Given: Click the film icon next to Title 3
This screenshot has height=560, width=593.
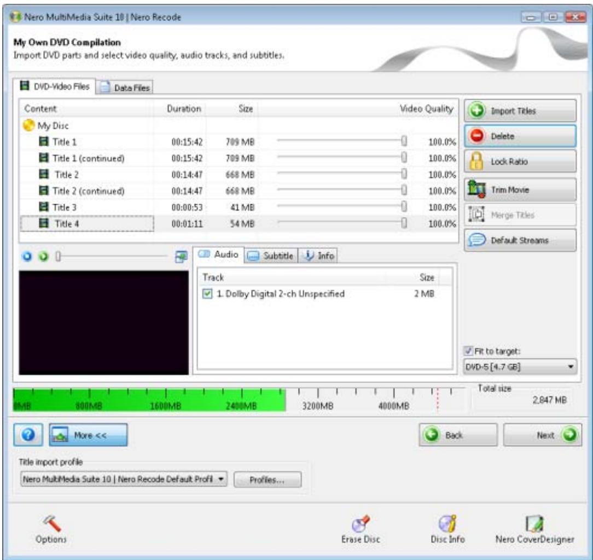Looking at the screenshot, I should tap(44, 206).
